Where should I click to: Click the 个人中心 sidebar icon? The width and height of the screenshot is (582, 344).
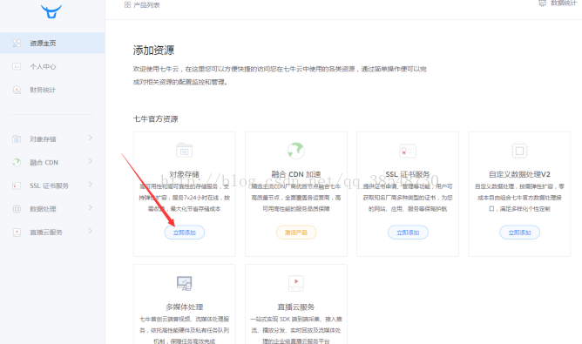[17, 66]
